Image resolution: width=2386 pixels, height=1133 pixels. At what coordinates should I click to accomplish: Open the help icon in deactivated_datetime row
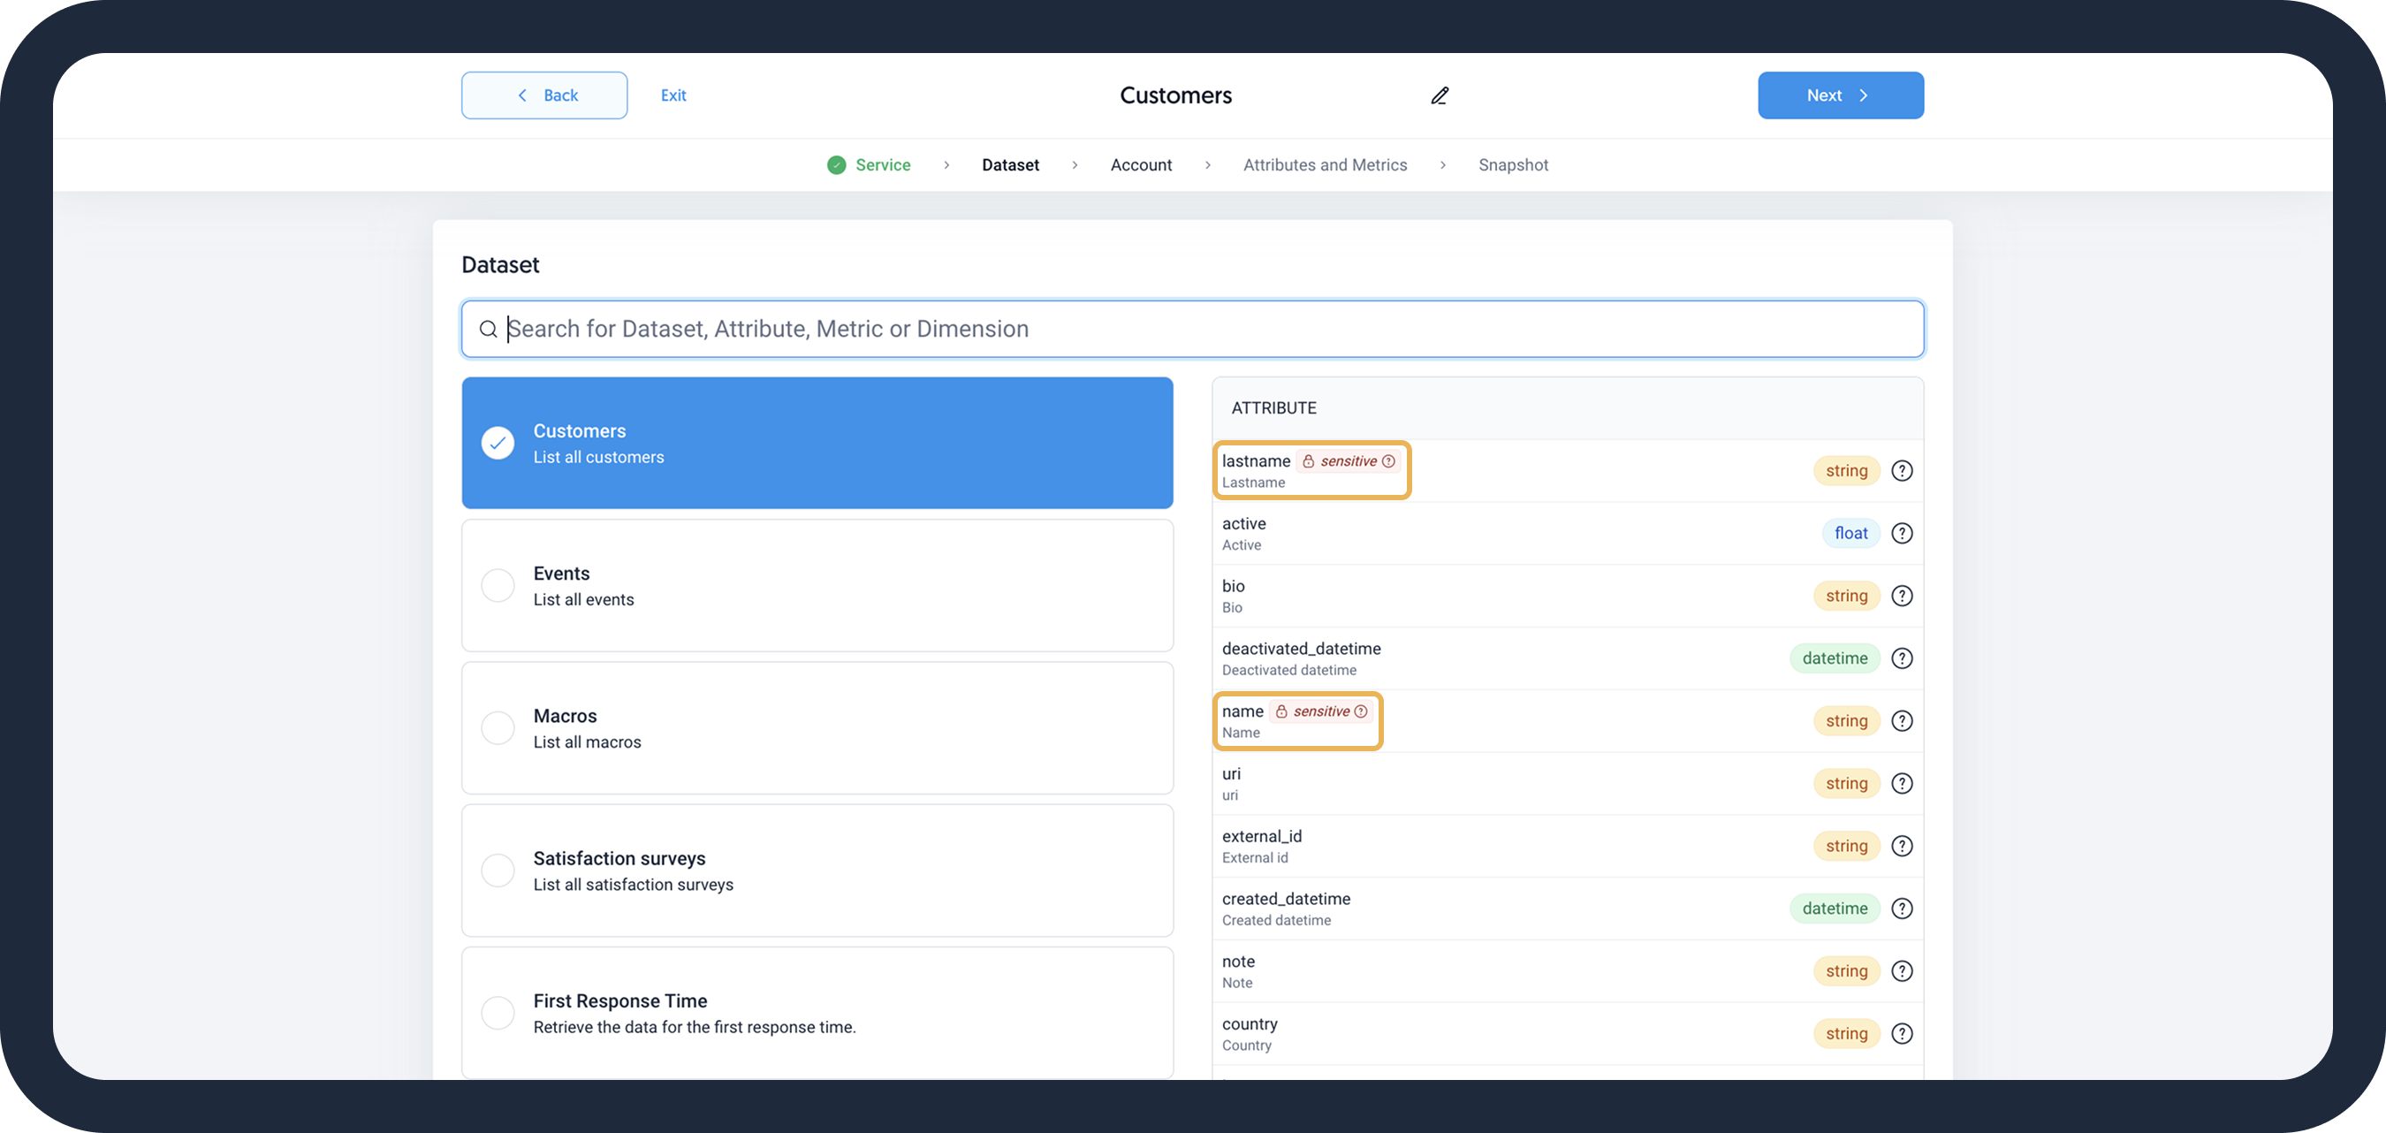1902,658
